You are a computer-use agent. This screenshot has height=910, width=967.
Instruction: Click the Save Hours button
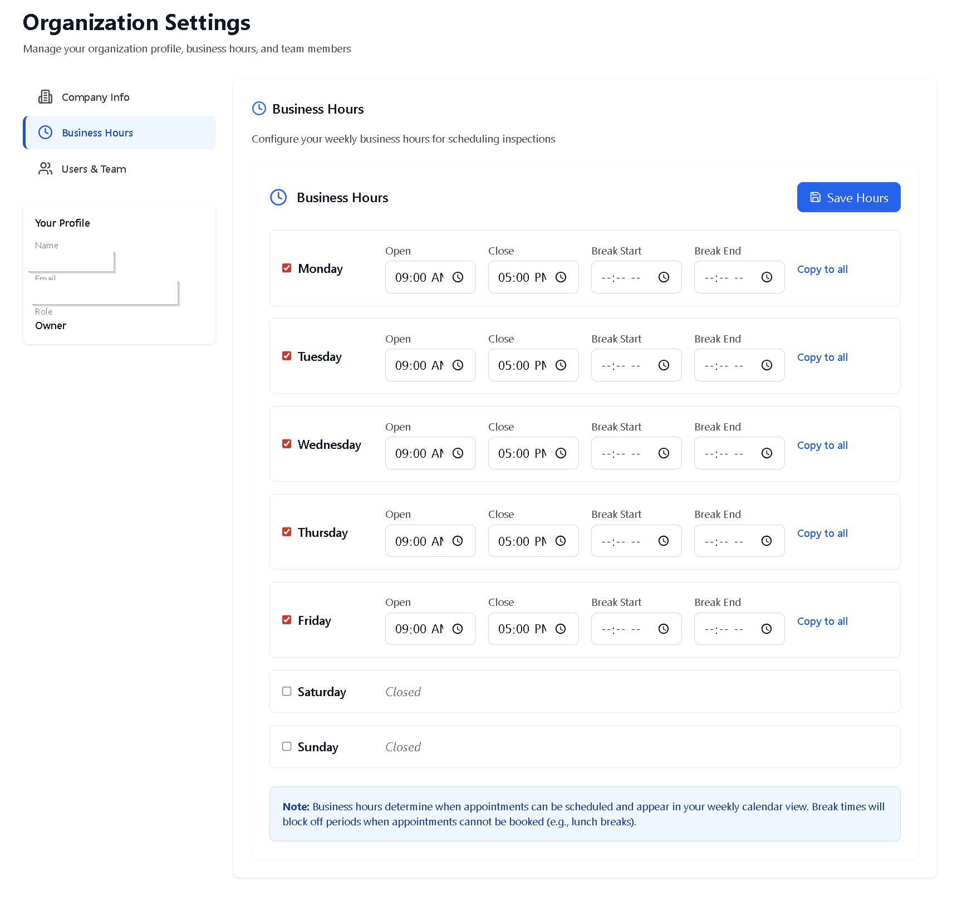pyautogui.click(x=848, y=197)
